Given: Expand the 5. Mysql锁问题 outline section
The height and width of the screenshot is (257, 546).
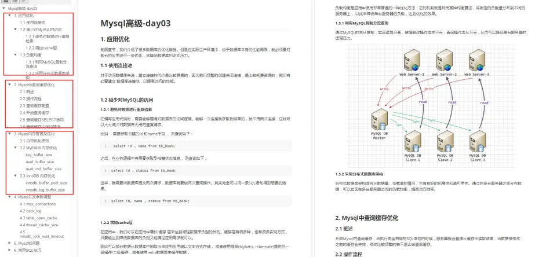Looking at the screenshot, I should pyautogui.click(x=10, y=243).
